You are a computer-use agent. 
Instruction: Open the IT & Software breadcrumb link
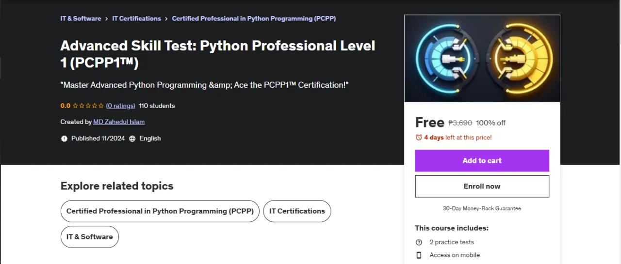click(81, 18)
